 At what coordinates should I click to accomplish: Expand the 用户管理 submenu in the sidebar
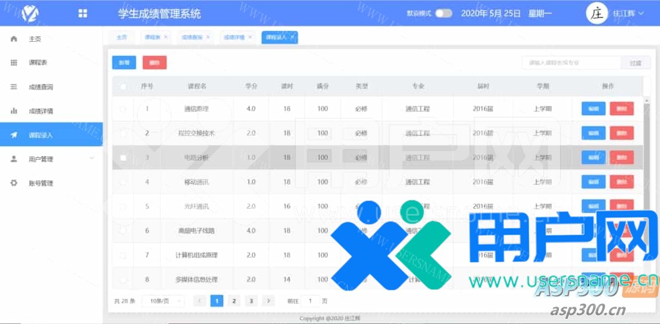(92, 158)
